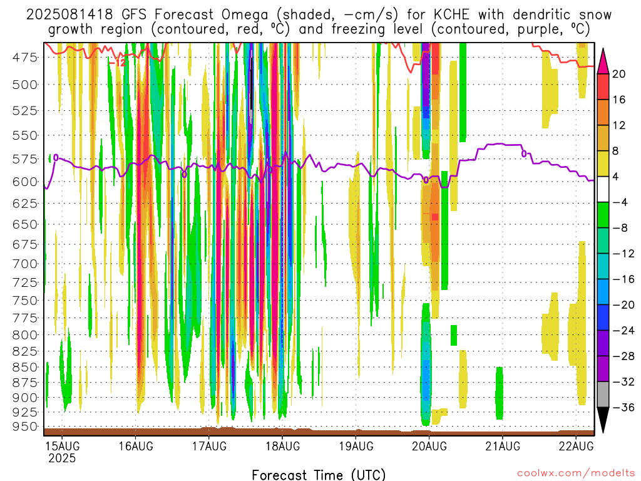Click the 17AUG time axis label
This screenshot has height=481, width=641.
tap(209, 446)
